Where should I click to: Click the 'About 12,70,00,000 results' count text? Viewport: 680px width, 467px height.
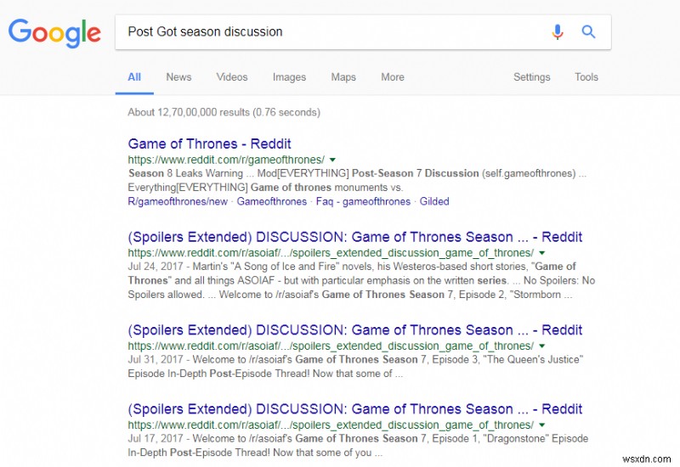click(224, 113)
